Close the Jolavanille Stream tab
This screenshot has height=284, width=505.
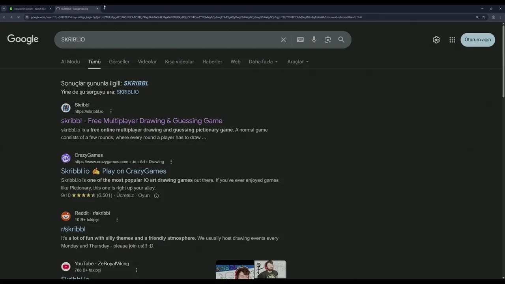50,9
